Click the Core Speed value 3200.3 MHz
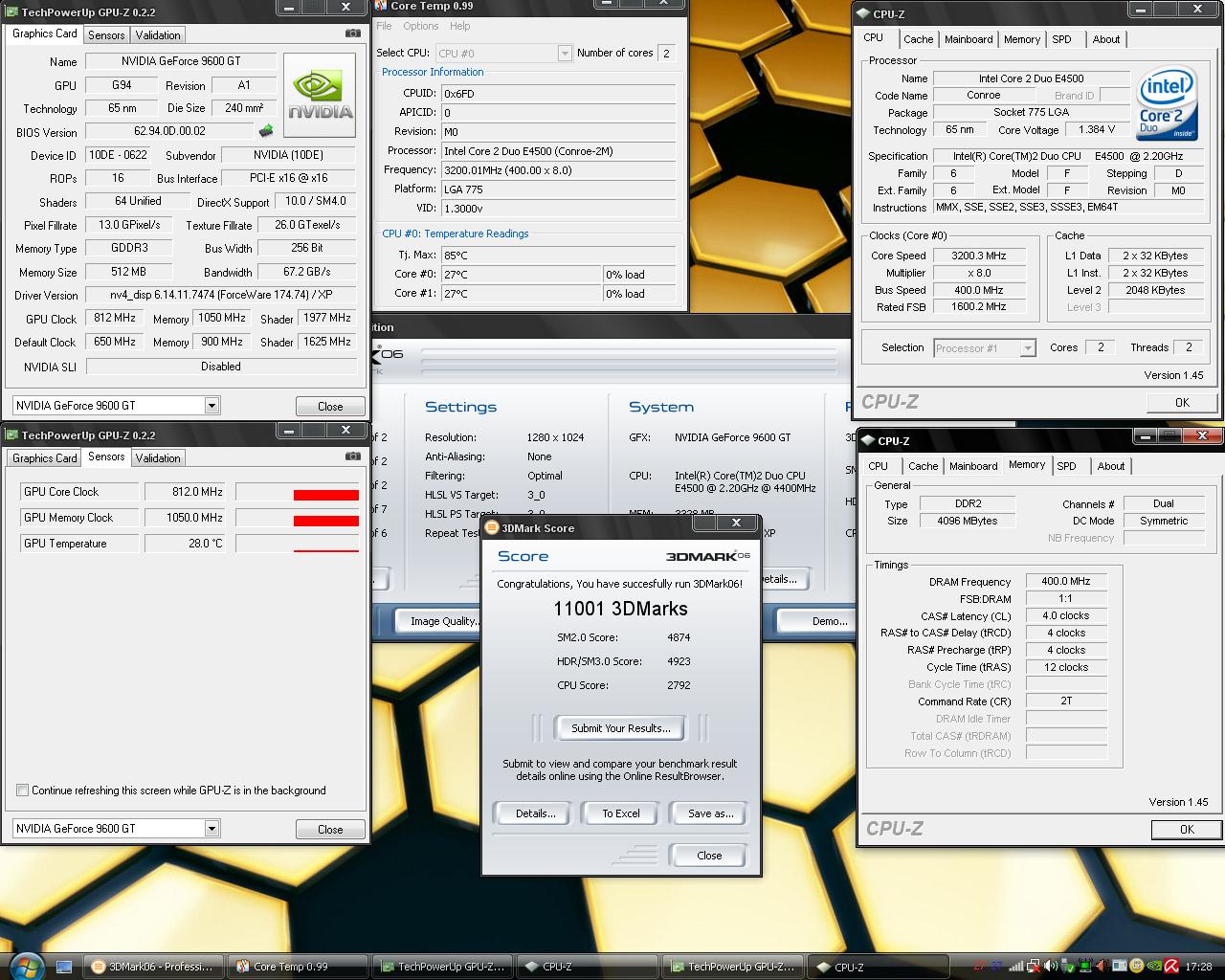The image size is (1225, 980). (x=979, y=256)
